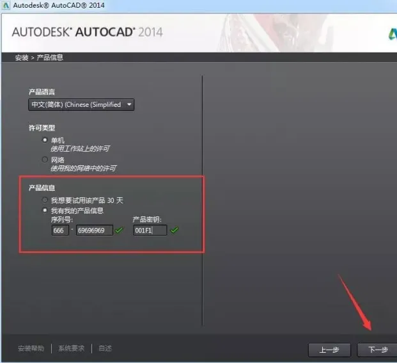Click the 产品信息 breadcrumb text
The image size is (397, 363).
pyautogui.click(x=50, y=58)
